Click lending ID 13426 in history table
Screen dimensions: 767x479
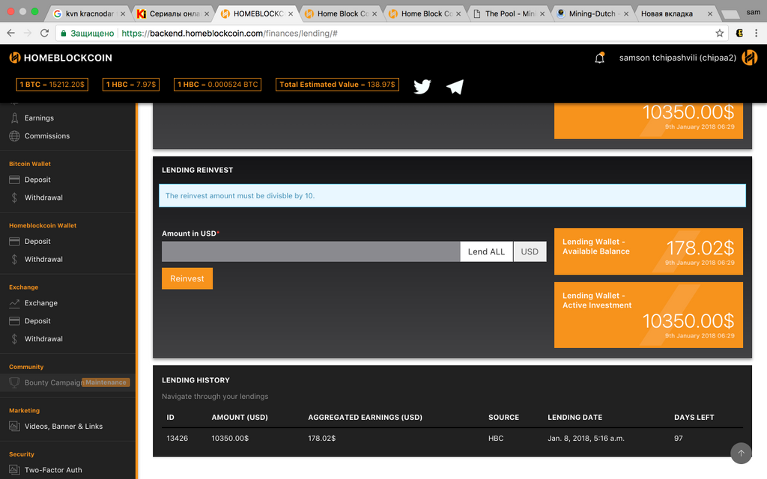[x=177, y=438]
